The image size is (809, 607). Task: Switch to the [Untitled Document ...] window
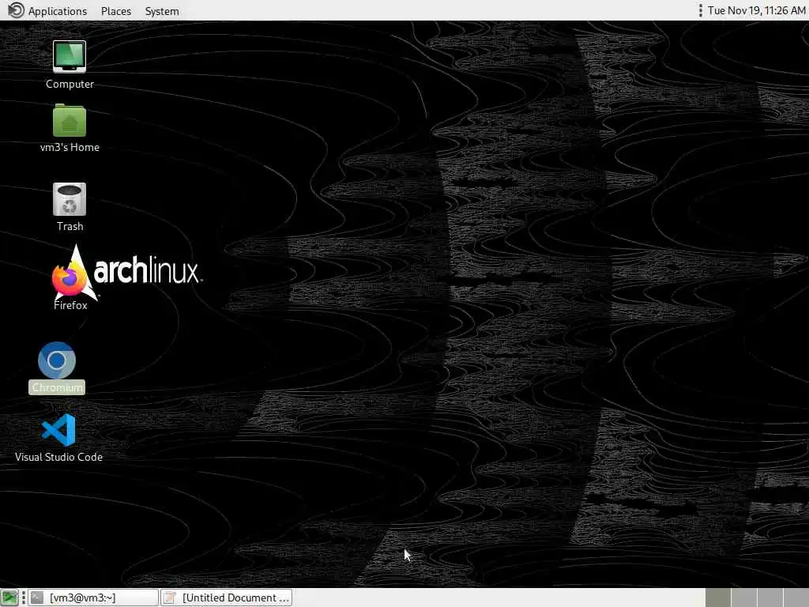point(227,598)
